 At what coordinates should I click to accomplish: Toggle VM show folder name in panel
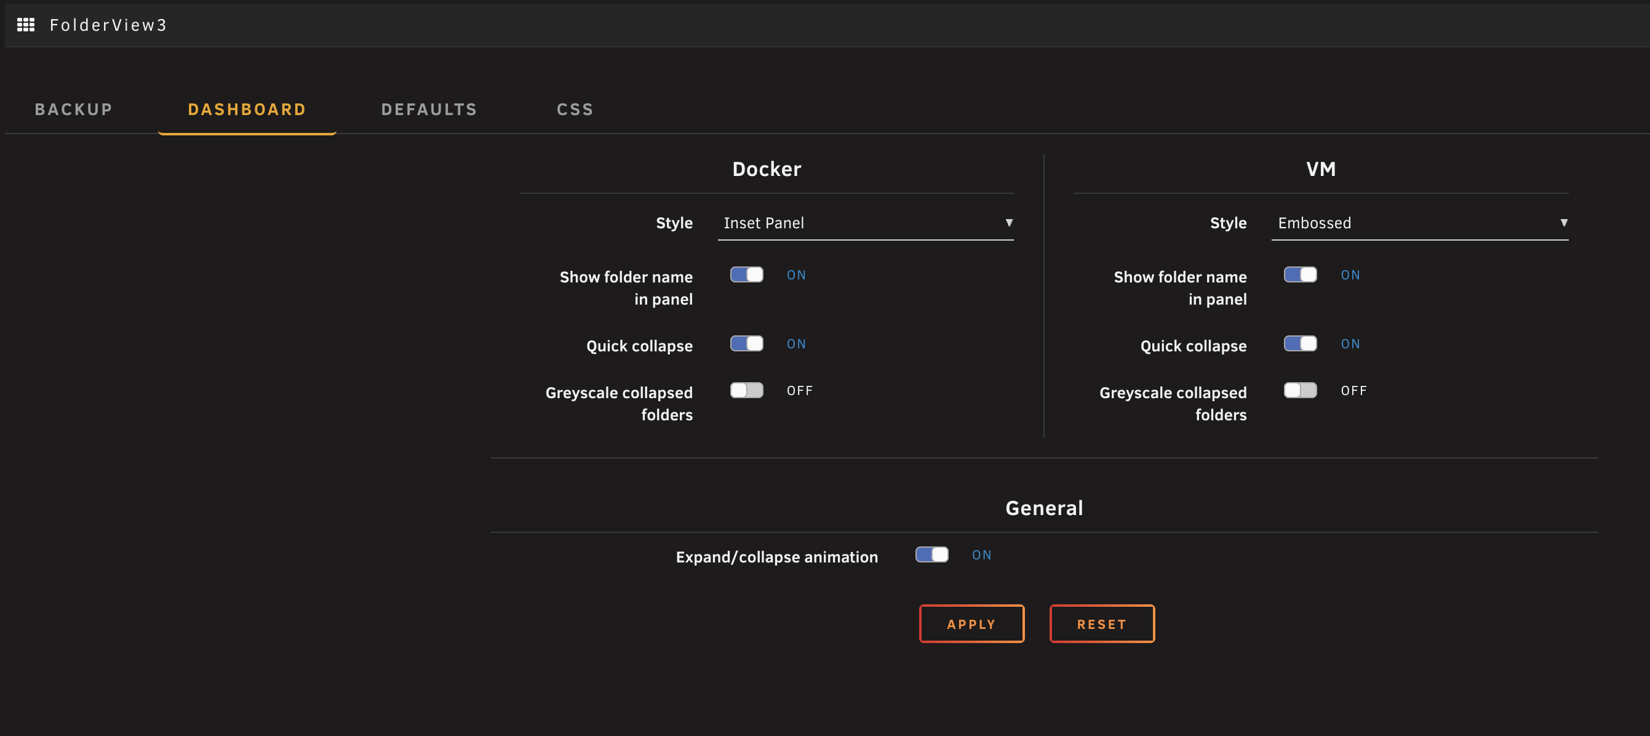(x=1301, y=275)
